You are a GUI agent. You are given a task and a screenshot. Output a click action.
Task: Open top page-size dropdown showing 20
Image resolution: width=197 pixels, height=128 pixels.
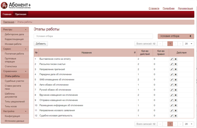click(188, 44)
